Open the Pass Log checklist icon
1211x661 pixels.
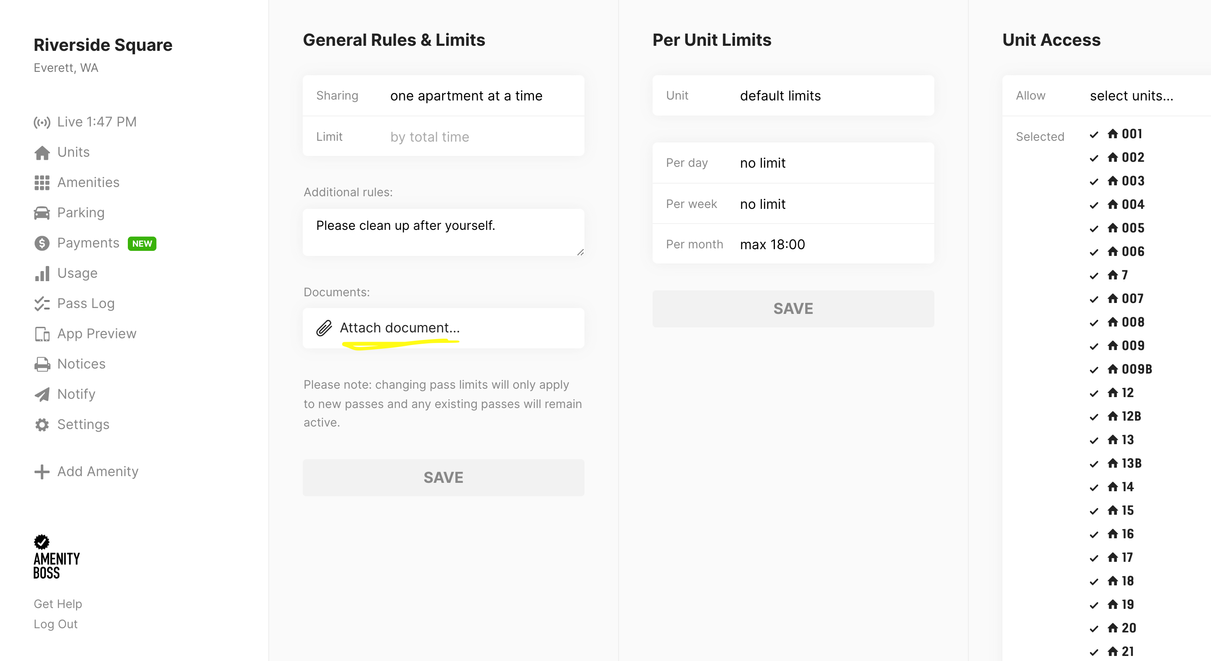(42, 304)
